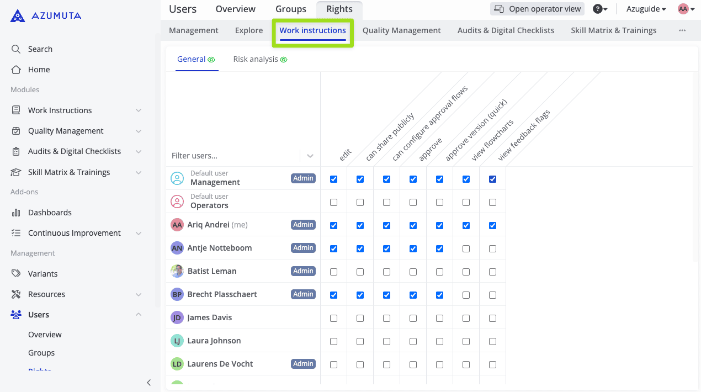Viewport: 701px width, 392px height.
Task: Click the Skill Matrix graduation cap icon
Action: click(x=16, y=172)
